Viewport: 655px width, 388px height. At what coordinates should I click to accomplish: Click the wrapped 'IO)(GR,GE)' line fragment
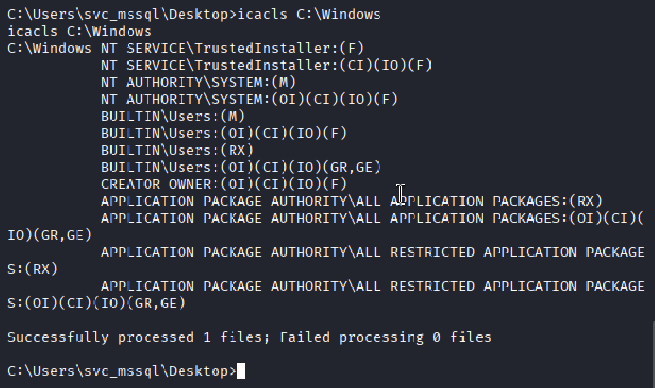(x=50, y=235)
